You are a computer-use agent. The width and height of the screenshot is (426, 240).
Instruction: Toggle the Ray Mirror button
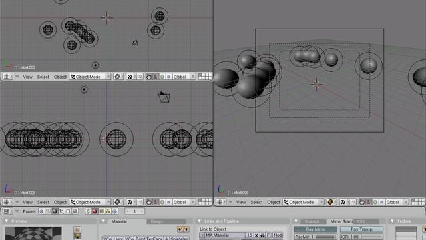(316, 229)
